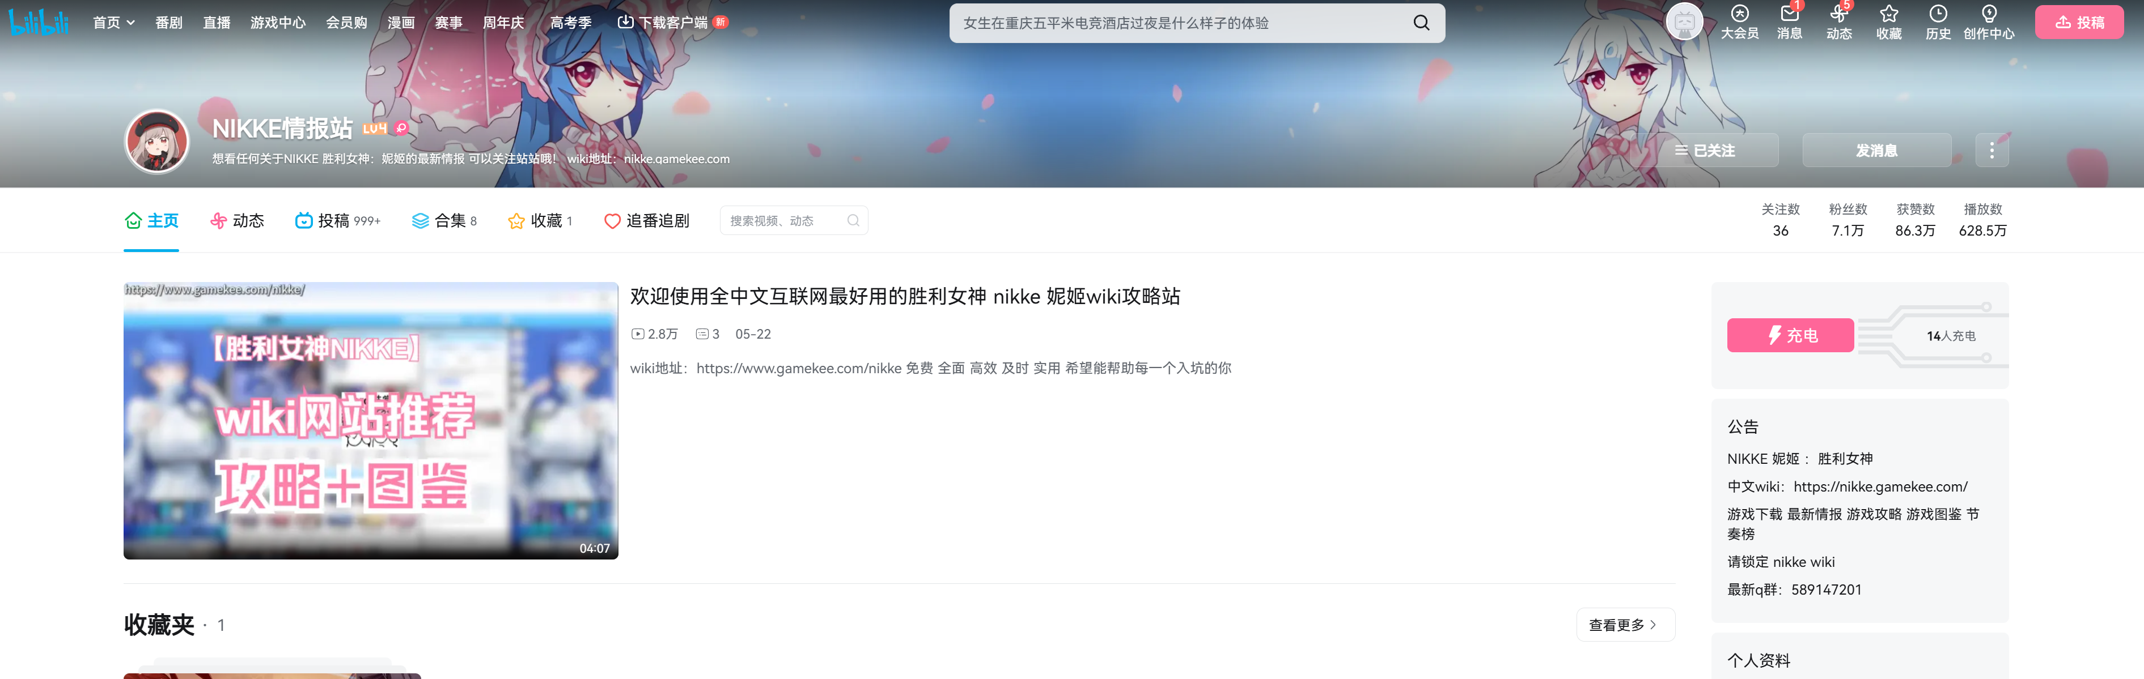Toggle the 已关注 follow button
2144x679 pixels.
pyautogui.click(x=1705, y=151)
